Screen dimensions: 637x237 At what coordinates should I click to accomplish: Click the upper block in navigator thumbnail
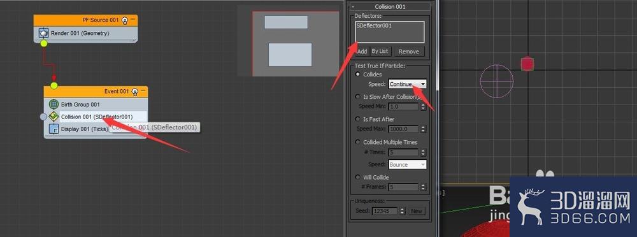(286, 22)
